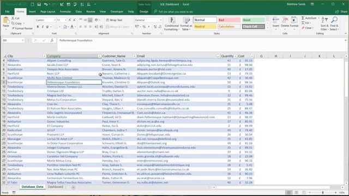Decrease font size with smaller A icon

[74, 20]
